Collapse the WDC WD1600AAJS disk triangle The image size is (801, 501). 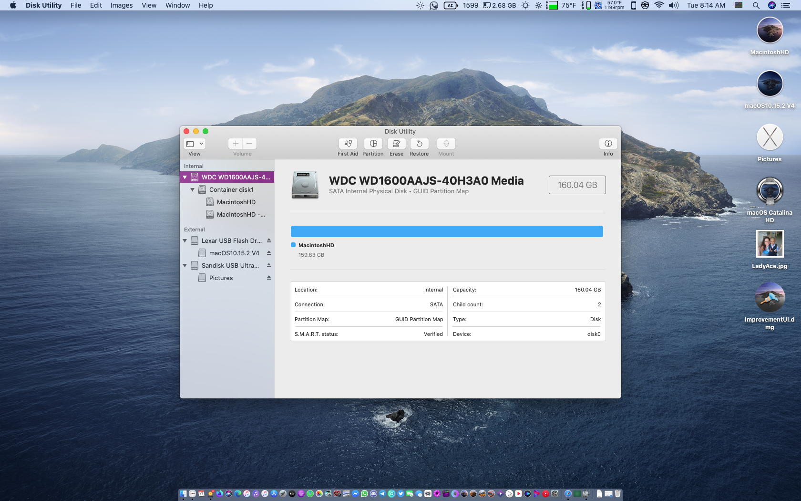(185, 177)
